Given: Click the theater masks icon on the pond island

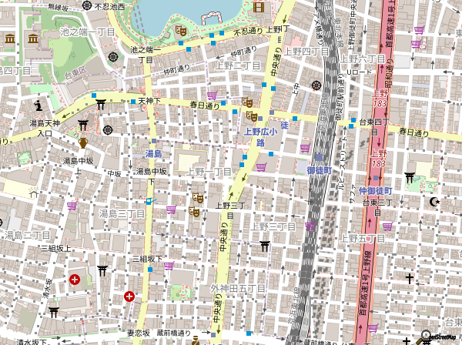Looking at the screenshot, I should point(181,30).
